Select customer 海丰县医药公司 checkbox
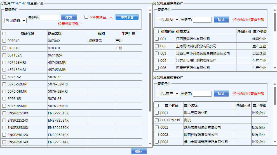This screenshot has width=277, height=155. click(x=157, y=113)
